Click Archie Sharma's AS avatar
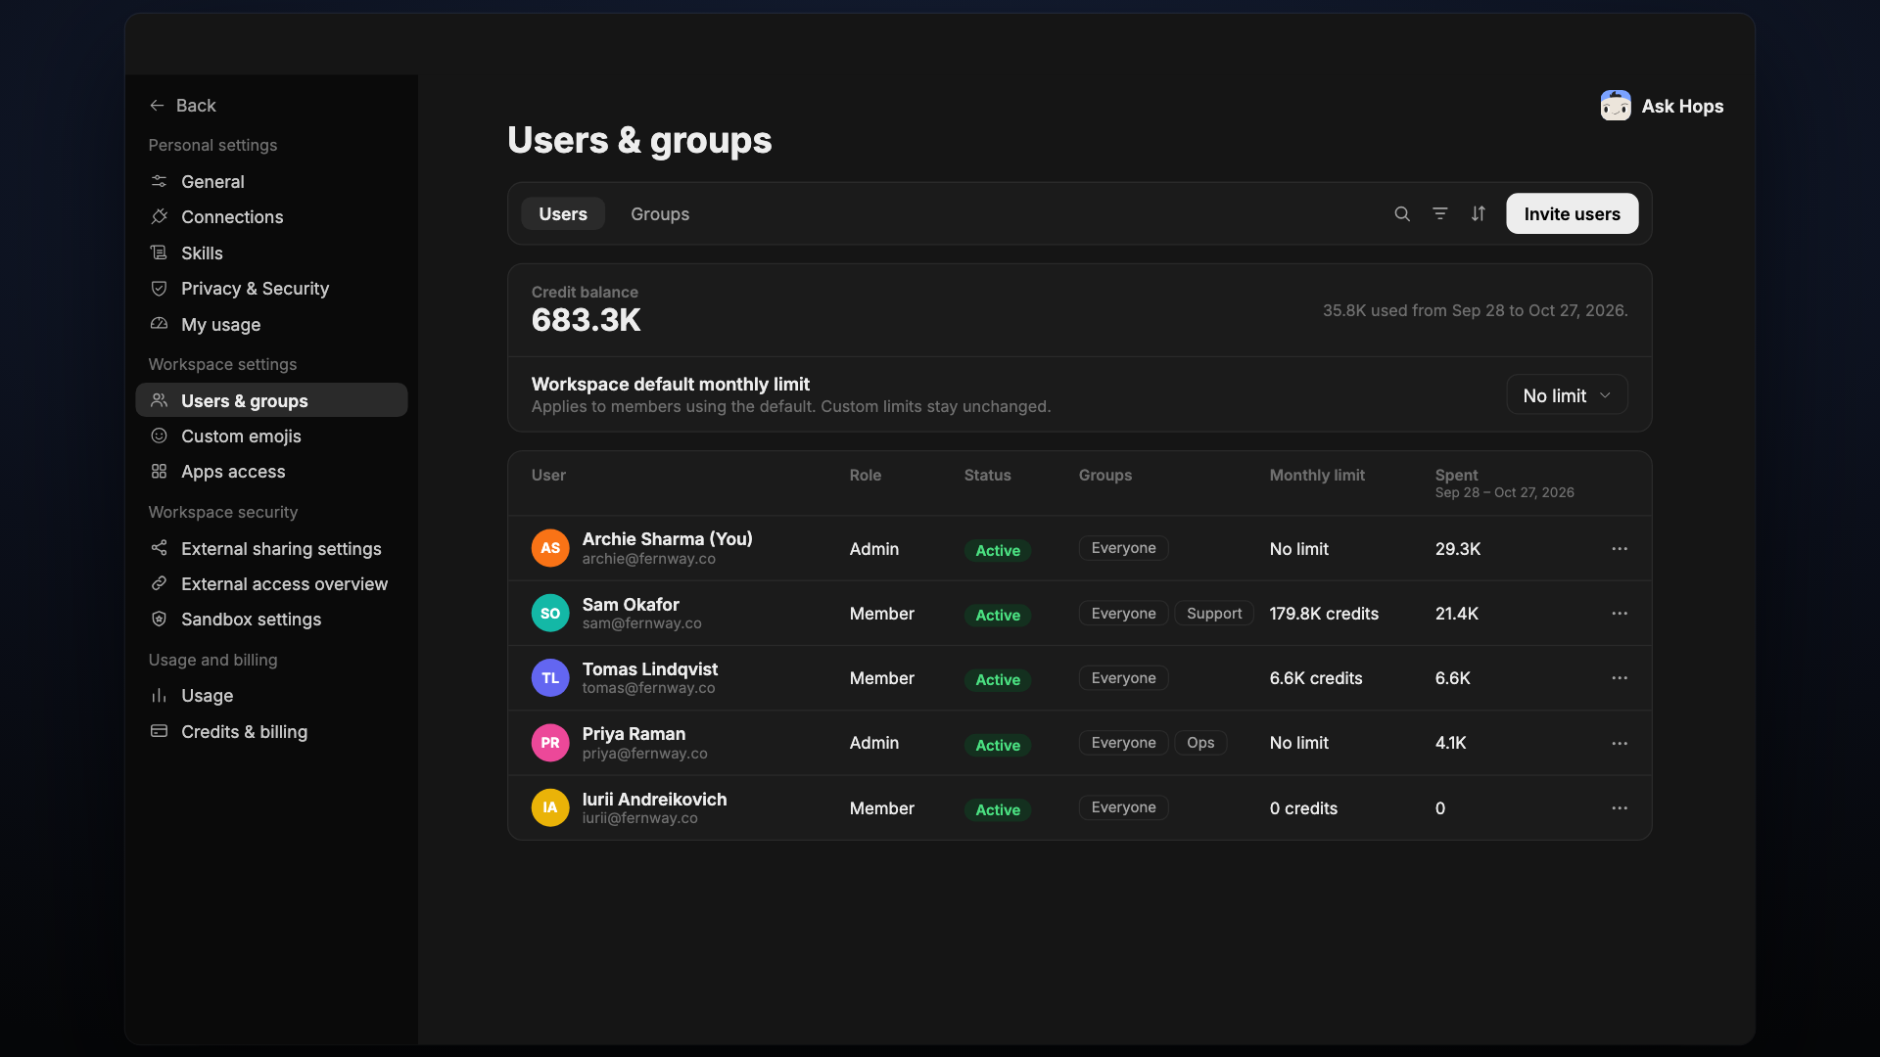Viewport: 1880px width, 1057px height. click(x=550, y=548)
